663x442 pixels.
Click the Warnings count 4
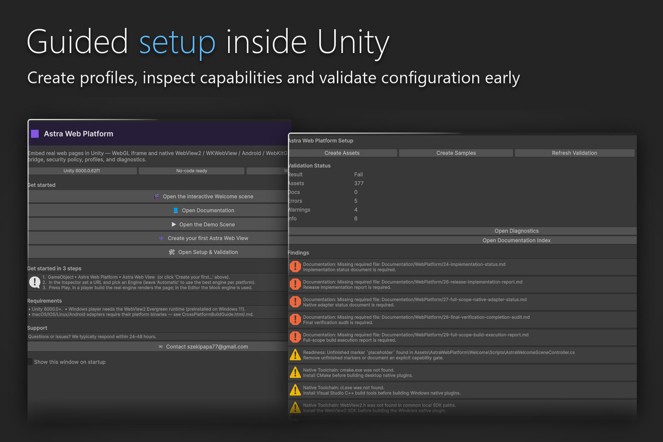(356, 210)
